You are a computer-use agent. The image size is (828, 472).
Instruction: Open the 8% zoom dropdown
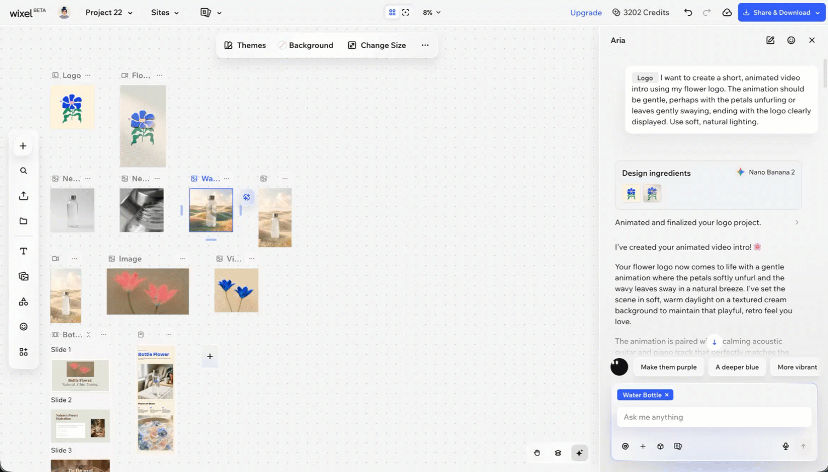(432, 13)
